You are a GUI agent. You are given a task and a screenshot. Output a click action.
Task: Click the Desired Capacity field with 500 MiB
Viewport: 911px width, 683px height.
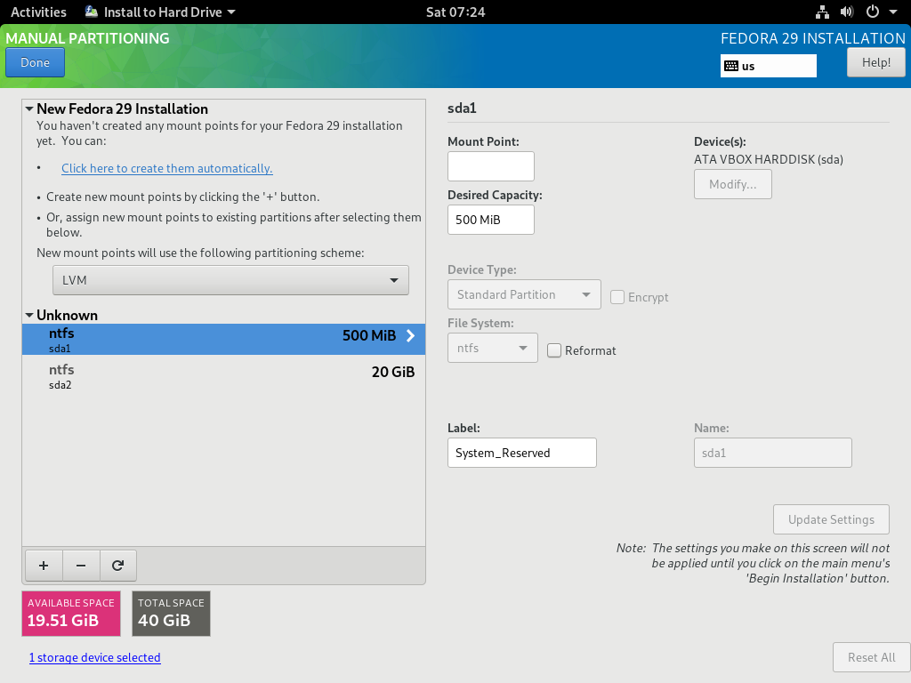click(491, 220)
